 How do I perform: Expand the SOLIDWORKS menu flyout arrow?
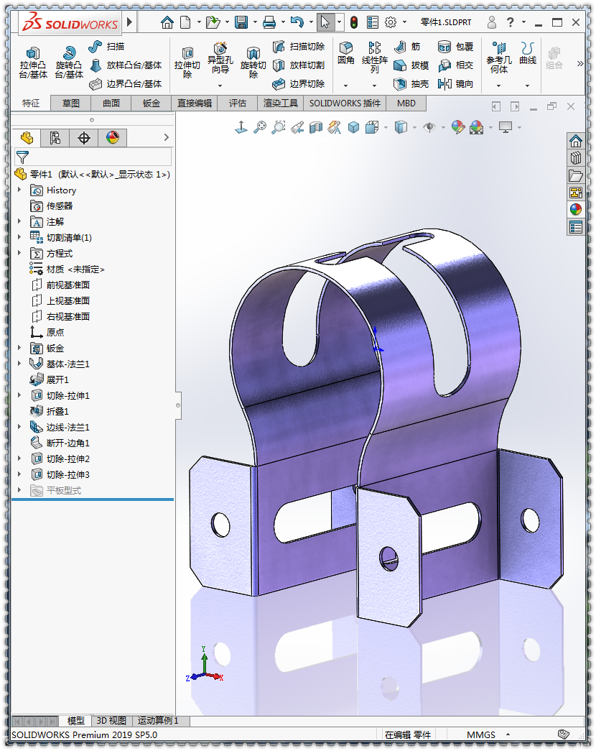129,22
